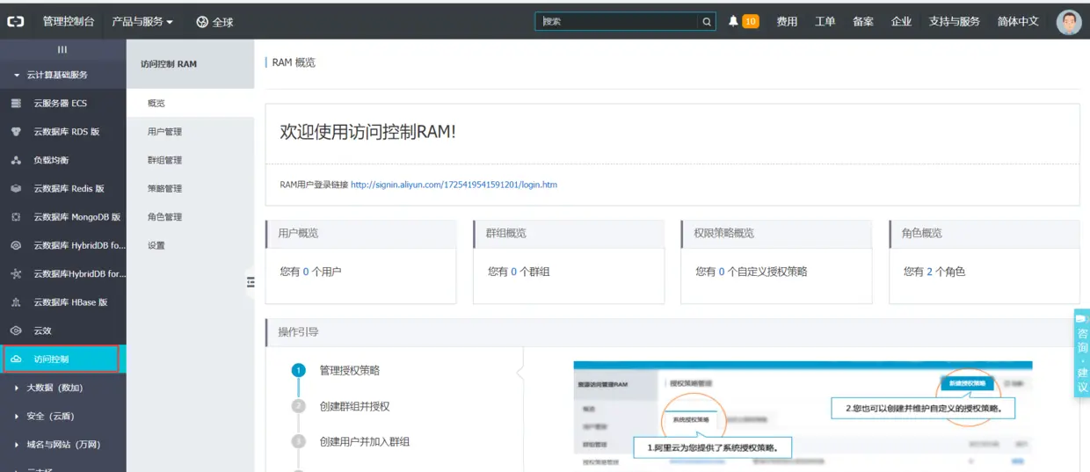The width and height of the screenshot is (1090, 472).
Task: Click the 群组概览 card header
Action: click(x=569, y=234)
